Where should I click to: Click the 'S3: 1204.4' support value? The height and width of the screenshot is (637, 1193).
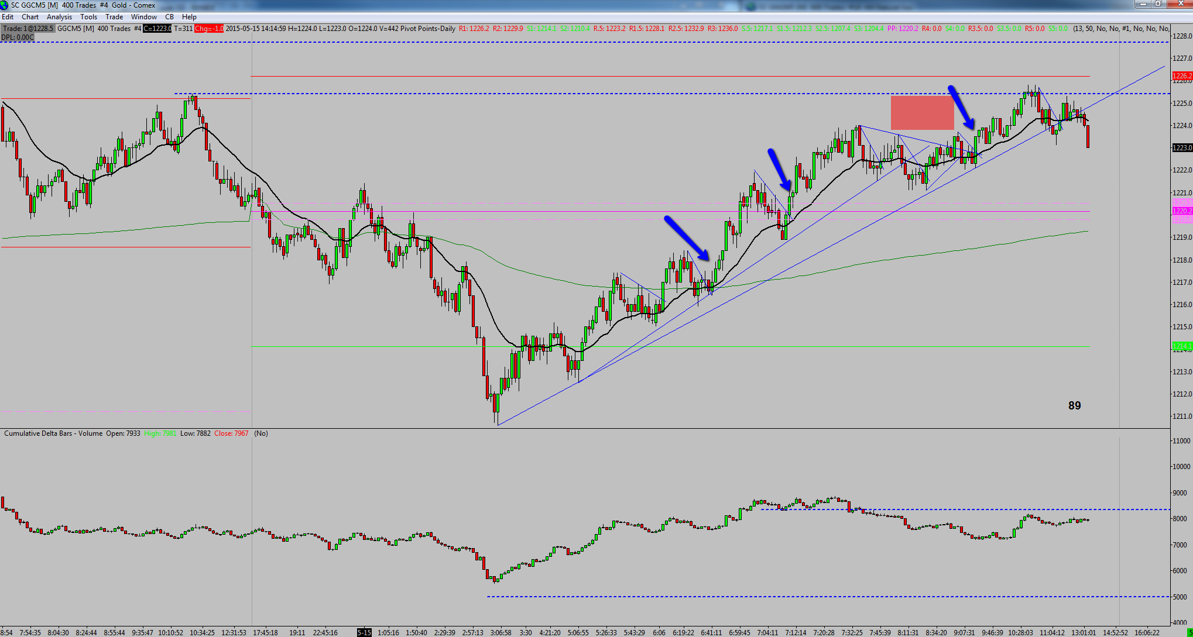tap(869, 29)
